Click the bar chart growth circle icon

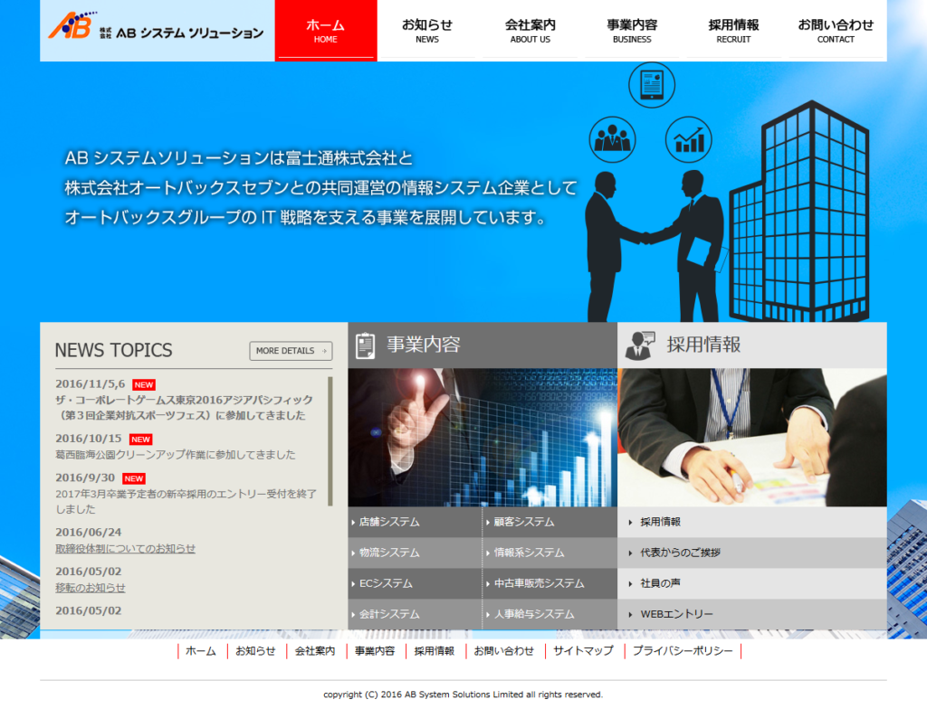click(x=689, y=139)
